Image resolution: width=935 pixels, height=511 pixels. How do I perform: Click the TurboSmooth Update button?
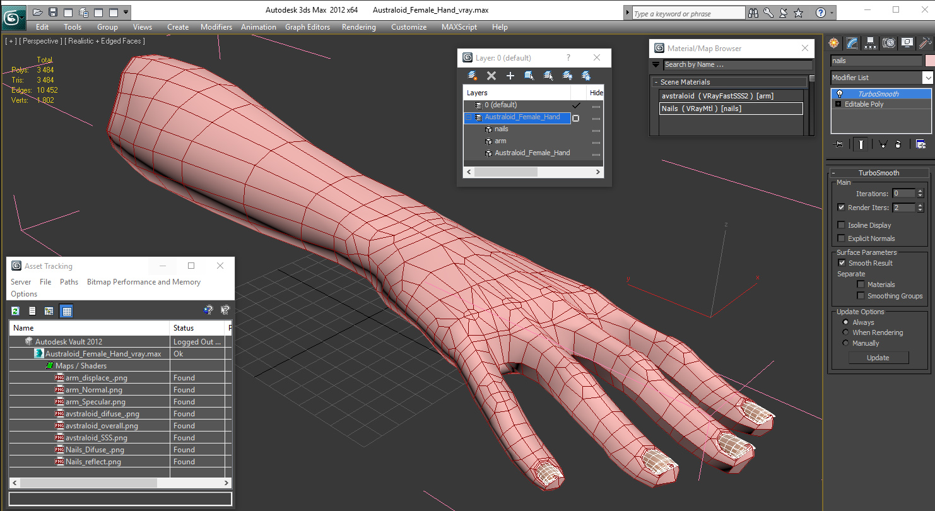[878, 358]
